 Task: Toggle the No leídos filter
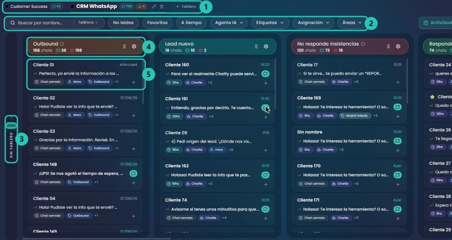123,23
